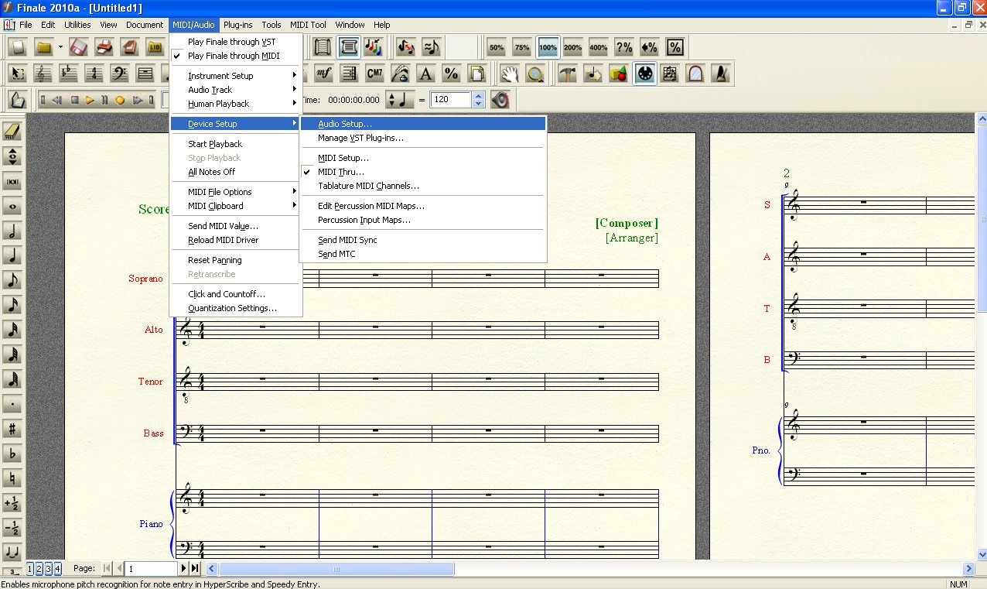
Task: Toggle the MIDI Thru checked item
Action: pos(340,172)
